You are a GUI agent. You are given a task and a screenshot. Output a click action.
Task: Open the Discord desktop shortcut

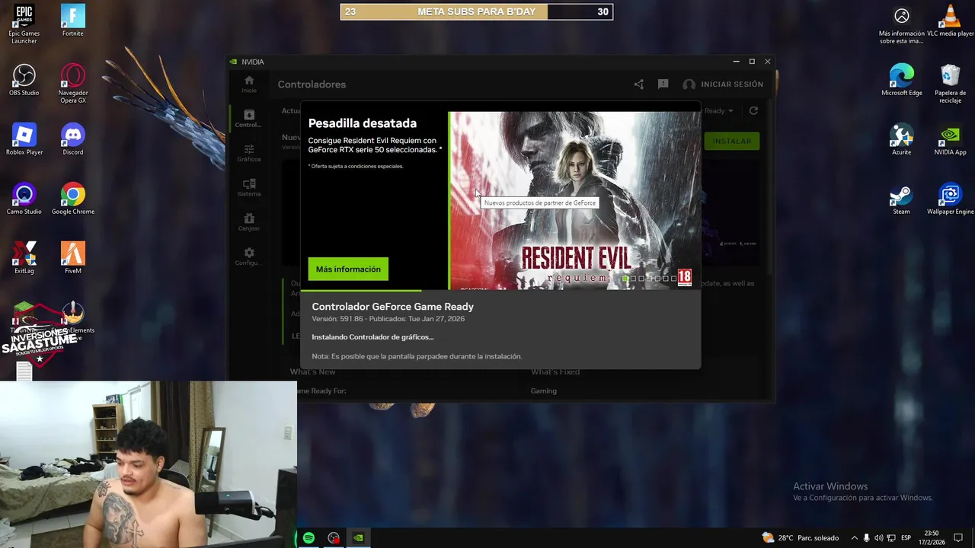tap(73, 139)
